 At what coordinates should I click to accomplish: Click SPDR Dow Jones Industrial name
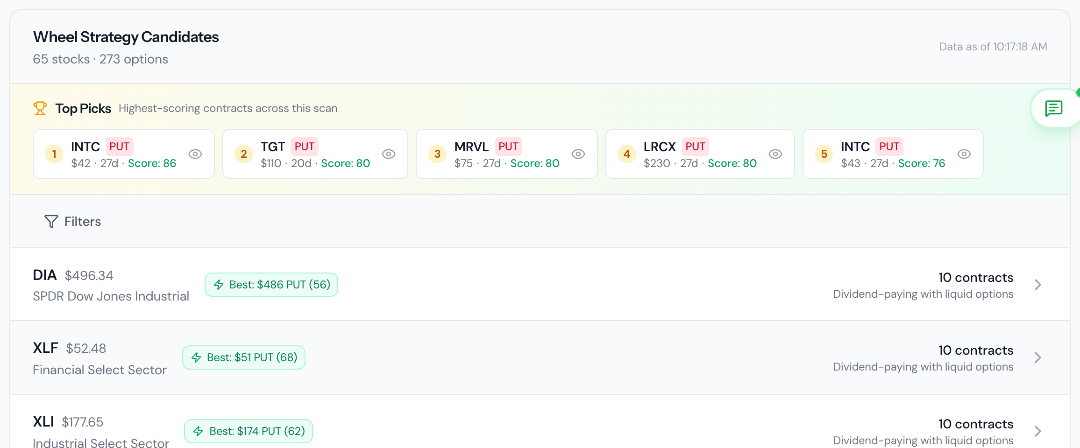(111, 296)
